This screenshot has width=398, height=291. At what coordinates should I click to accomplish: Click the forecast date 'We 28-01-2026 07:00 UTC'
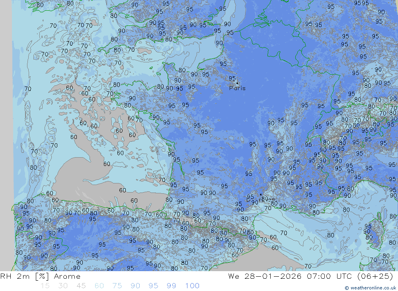[x=290, y=276]
